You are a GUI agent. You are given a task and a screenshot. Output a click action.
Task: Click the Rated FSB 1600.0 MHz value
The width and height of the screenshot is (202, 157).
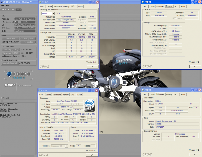coord(58,139)
